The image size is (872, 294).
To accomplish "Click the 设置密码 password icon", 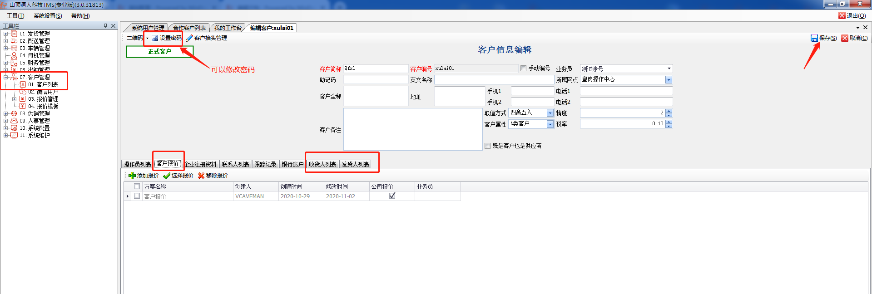I will [155, 38].
